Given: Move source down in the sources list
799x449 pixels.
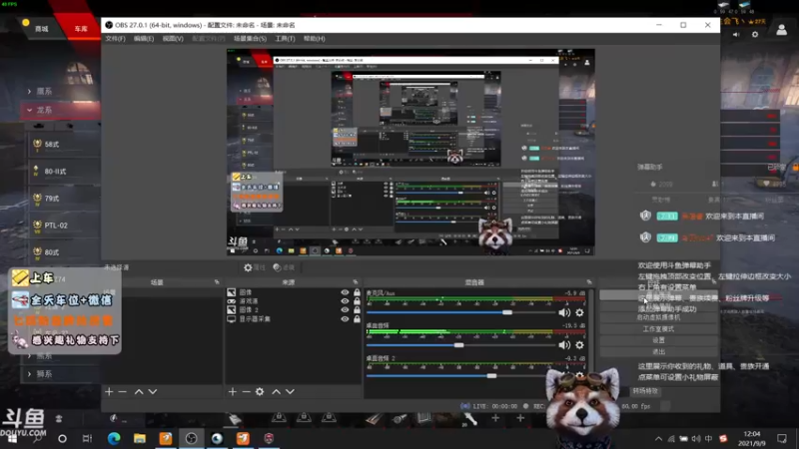Looking at the screenshot, I should pos(290,391).
